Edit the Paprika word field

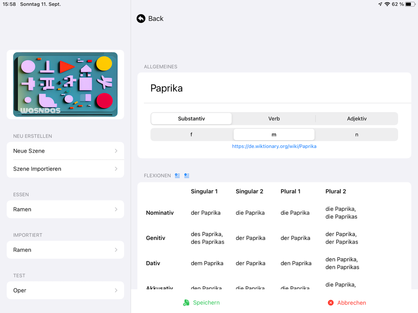274,88
